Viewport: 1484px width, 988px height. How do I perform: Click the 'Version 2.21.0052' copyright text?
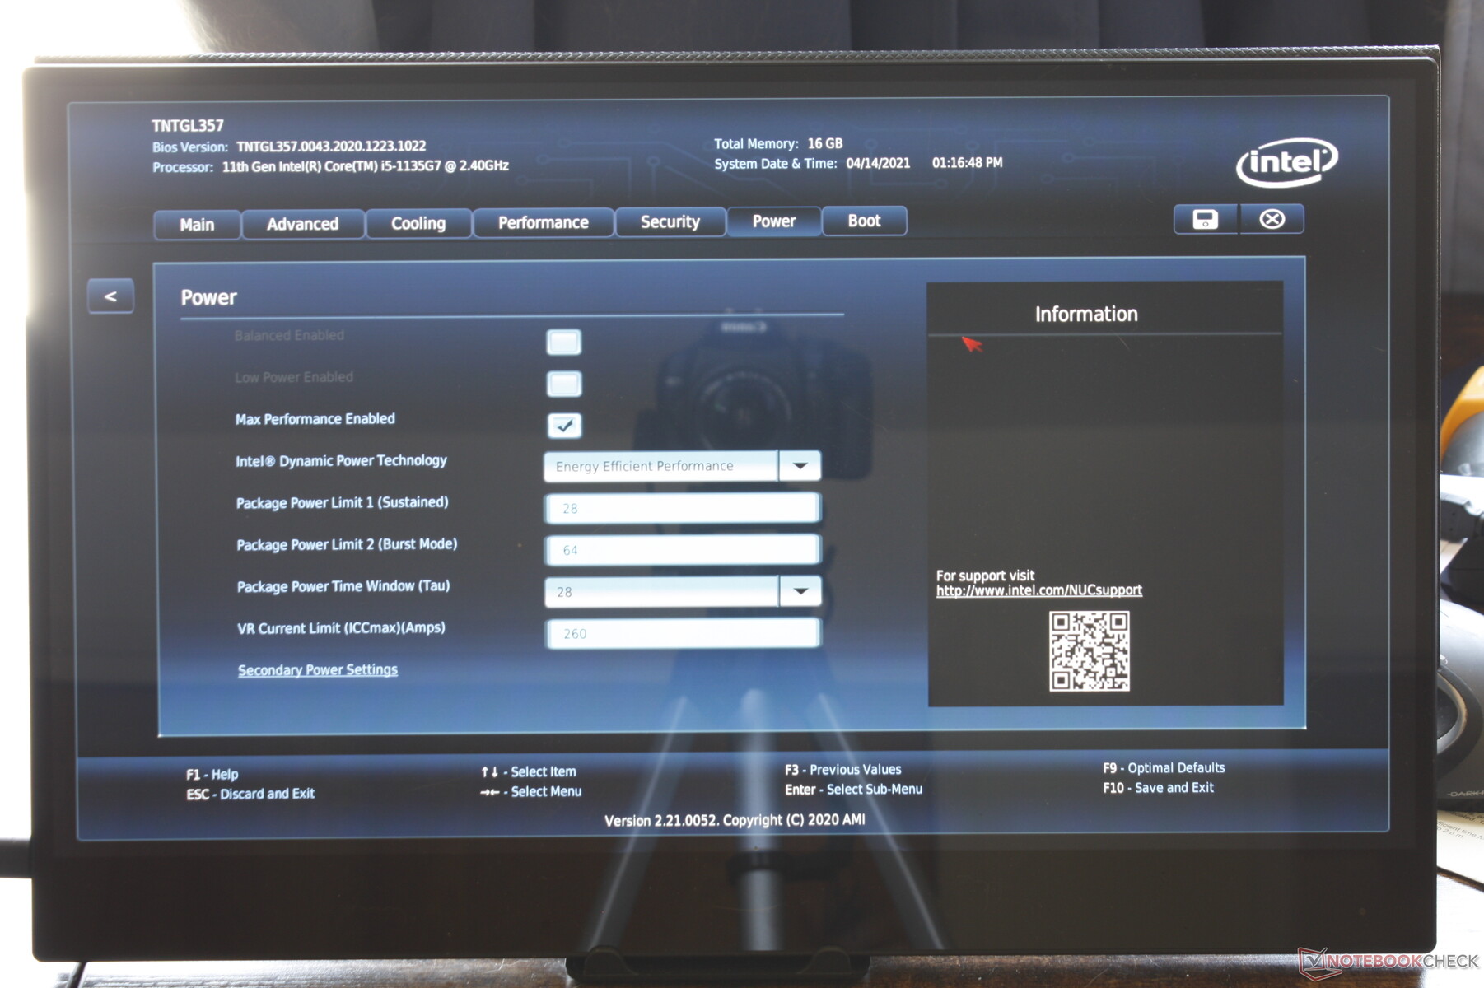[735, 820]
